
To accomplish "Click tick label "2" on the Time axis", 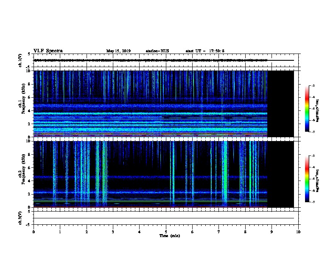I will tap(87, 232).
